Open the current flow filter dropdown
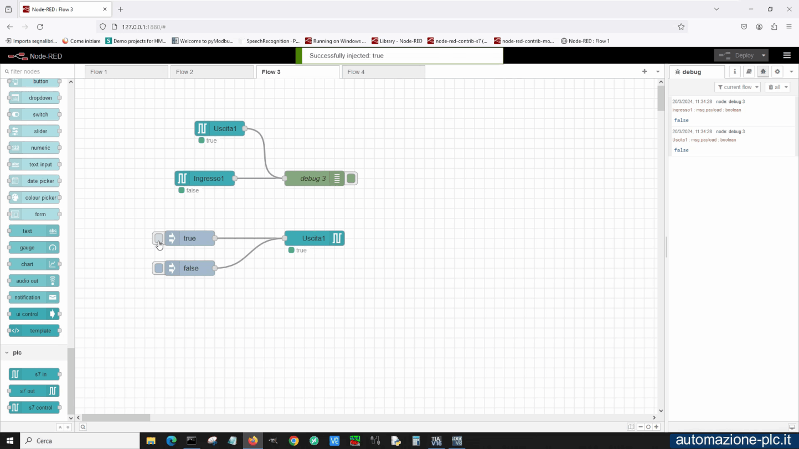 [x=737, y=87]
